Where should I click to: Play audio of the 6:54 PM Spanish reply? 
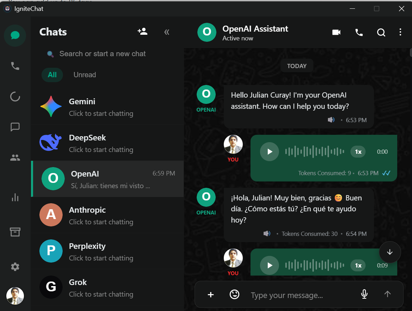(x=267, y=233)
